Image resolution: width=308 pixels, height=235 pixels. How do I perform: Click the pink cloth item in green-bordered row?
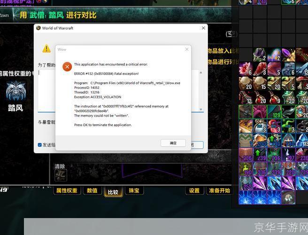pos(260,112)
